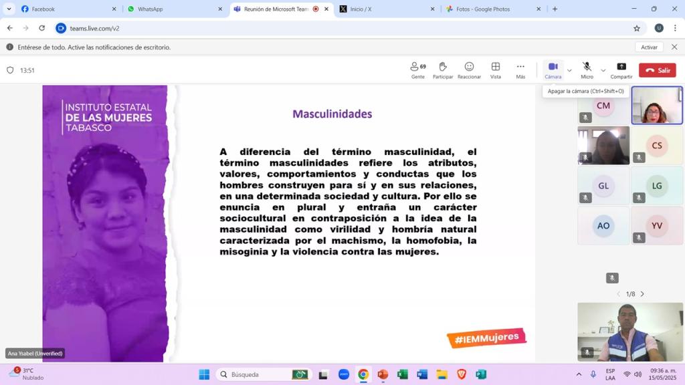
Task: Bookmark page with star icon
Action: [x=637, y=28]
